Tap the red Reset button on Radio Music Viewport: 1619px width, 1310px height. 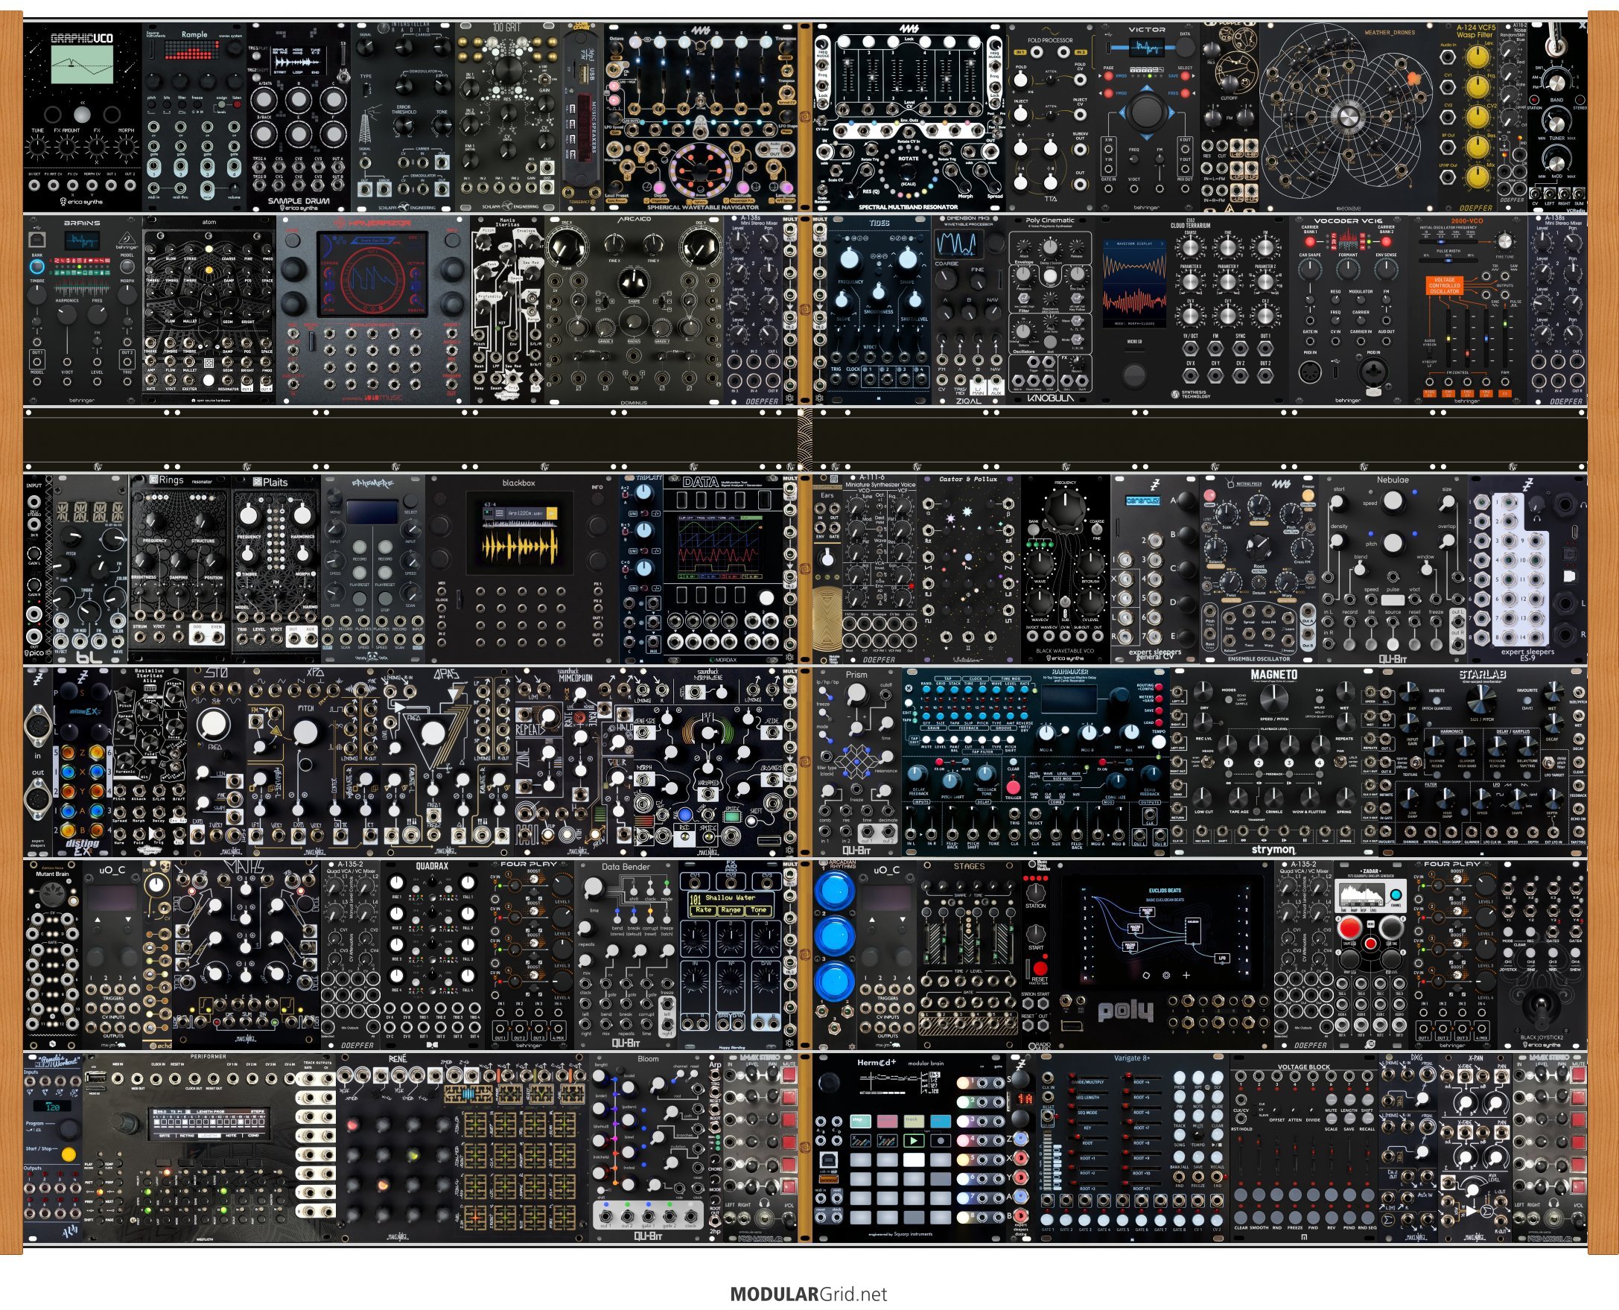pos(1040,968)
